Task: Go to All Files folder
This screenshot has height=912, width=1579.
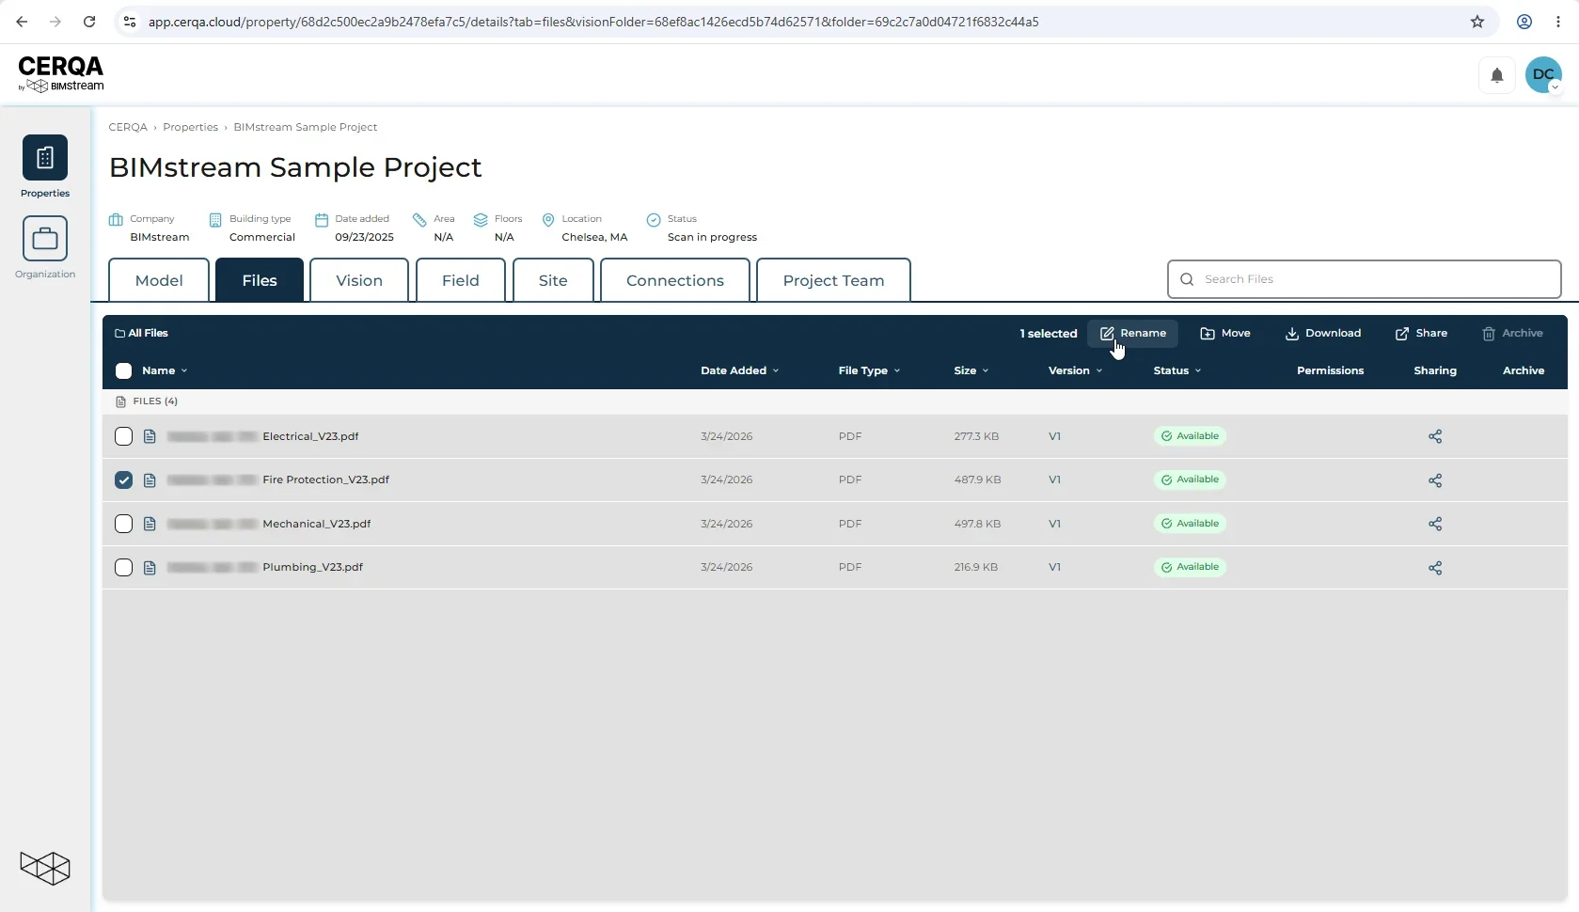Action: (x=141, y=333)
